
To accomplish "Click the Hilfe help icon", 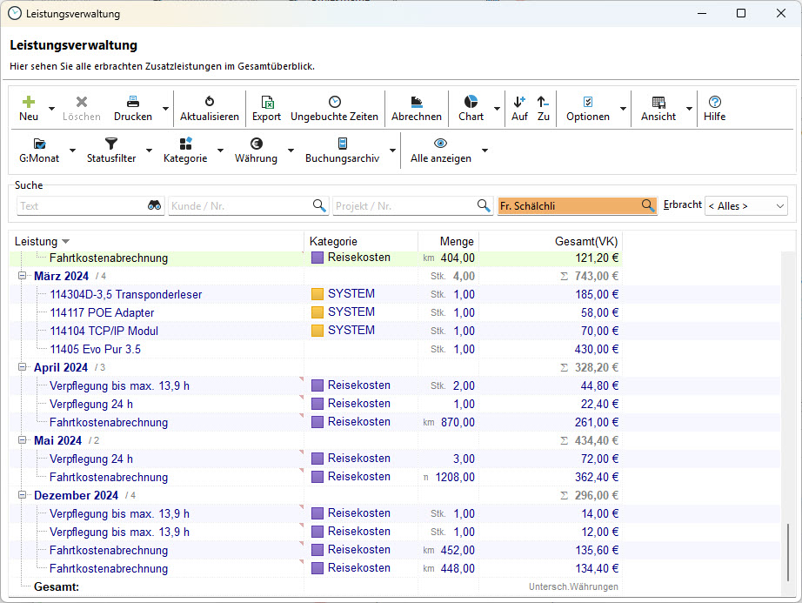I will tap(714, 102).
